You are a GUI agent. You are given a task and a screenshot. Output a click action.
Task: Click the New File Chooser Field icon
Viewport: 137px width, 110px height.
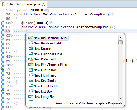point(31,64)
